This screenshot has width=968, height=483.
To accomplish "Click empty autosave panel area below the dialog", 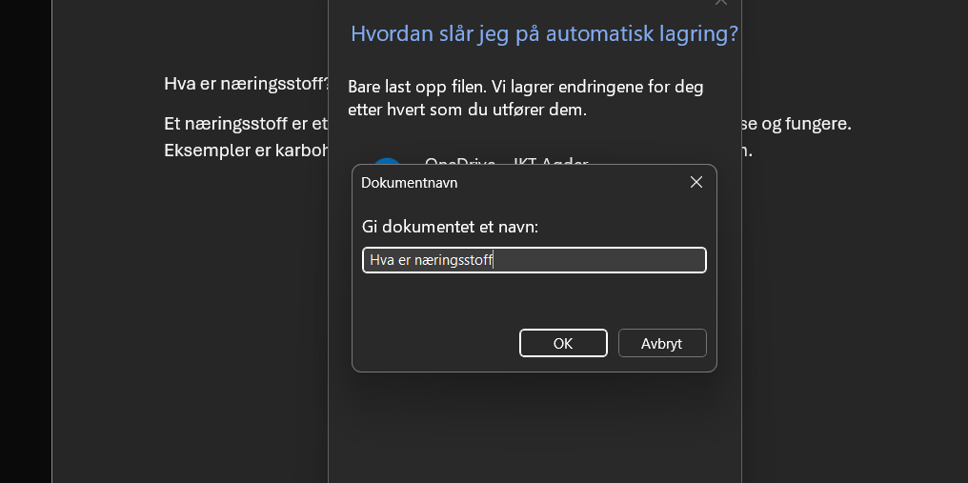I will pos(534,429).
